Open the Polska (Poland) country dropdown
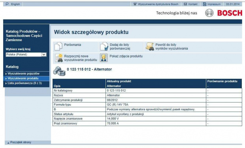 tap(26, 55)
